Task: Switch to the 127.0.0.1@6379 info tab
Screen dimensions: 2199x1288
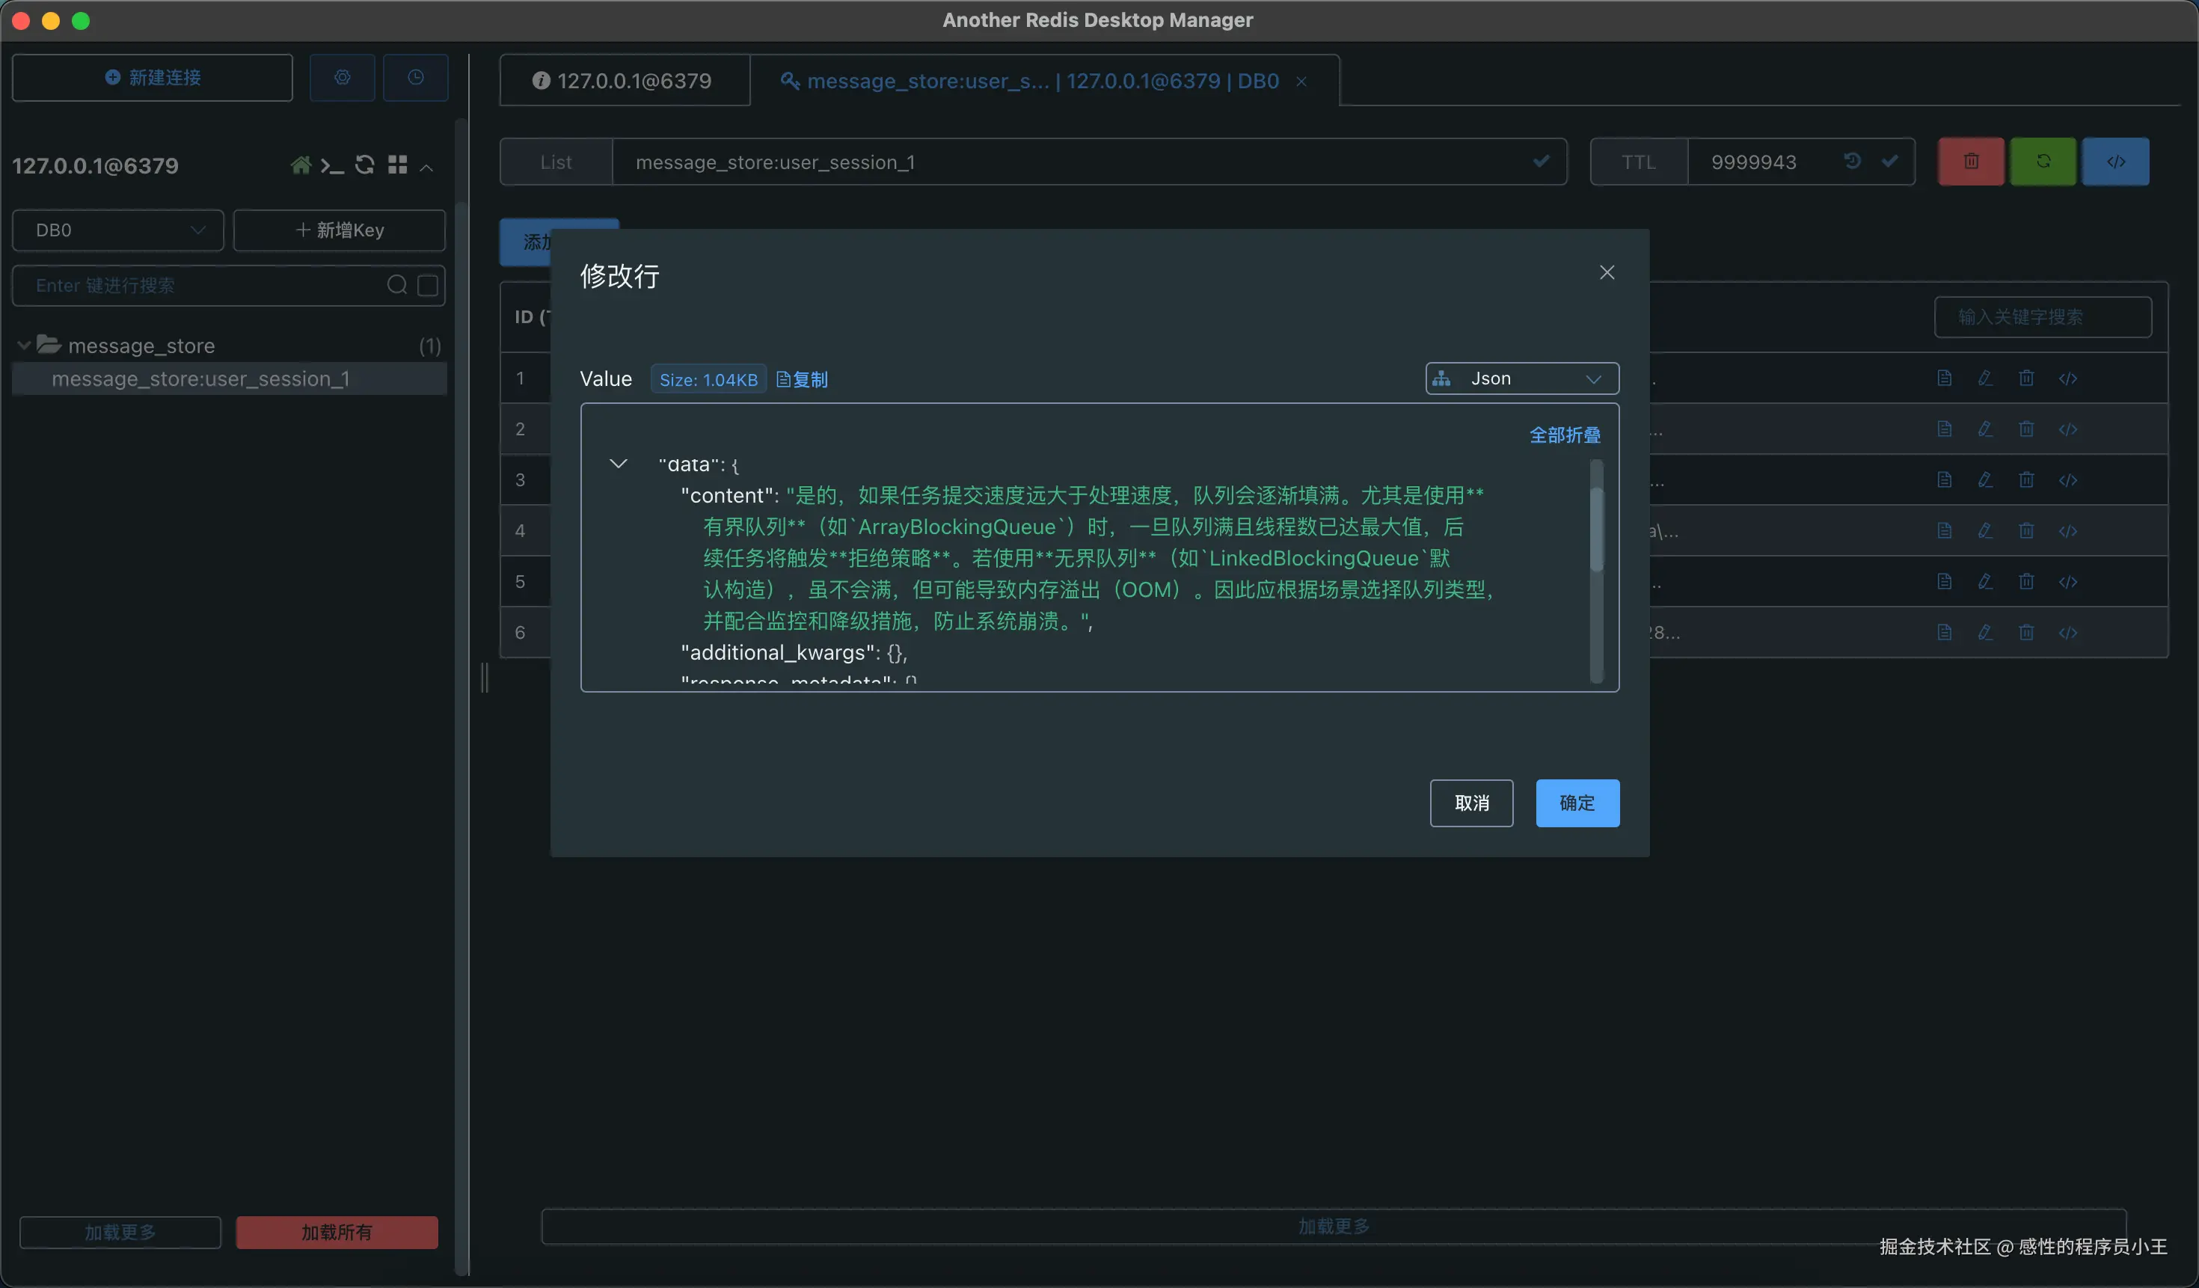Action: click(x=623, y=81)
